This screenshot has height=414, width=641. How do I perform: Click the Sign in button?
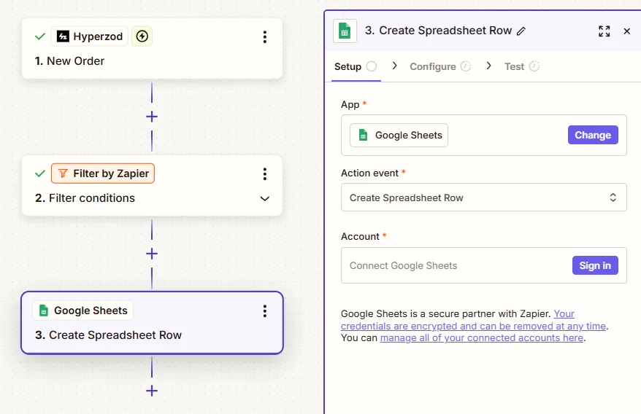pos(595,265)
